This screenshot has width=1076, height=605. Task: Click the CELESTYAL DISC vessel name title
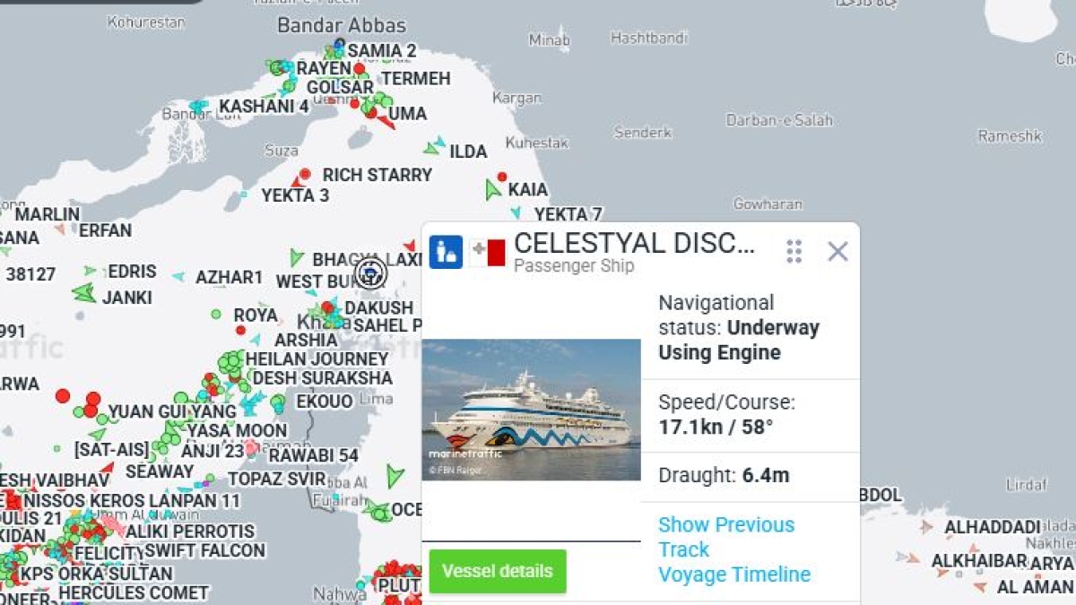tap(635, 243)
